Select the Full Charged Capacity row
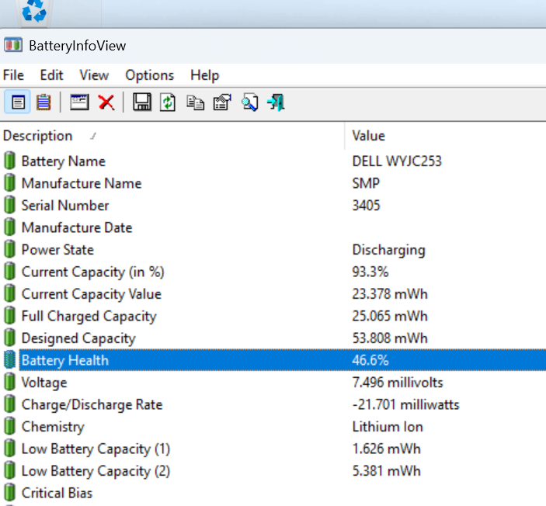The image size is (546, 506). pos(273,316)
